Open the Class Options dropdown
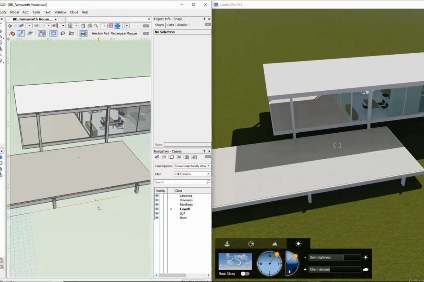Image resolution: width=424 pixels, height=282 pixels. tap(192, 166)
